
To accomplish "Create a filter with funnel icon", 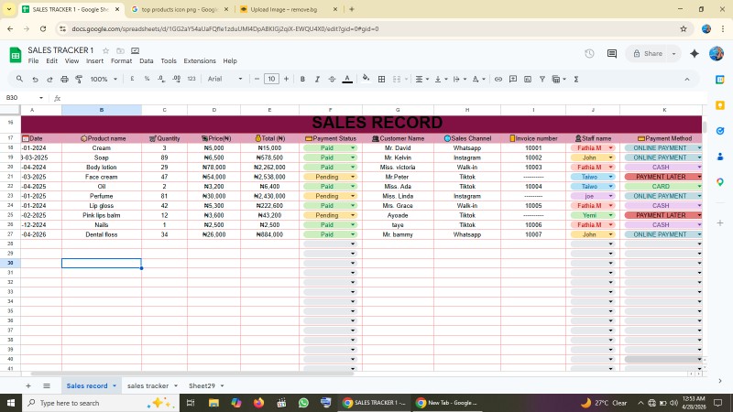I will point(542,80).
